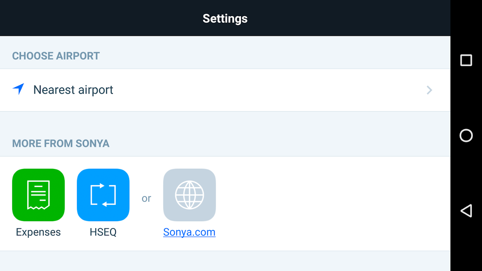
Task: Click the MORE FROM SONYA section header
Action: tap(61, 143)
